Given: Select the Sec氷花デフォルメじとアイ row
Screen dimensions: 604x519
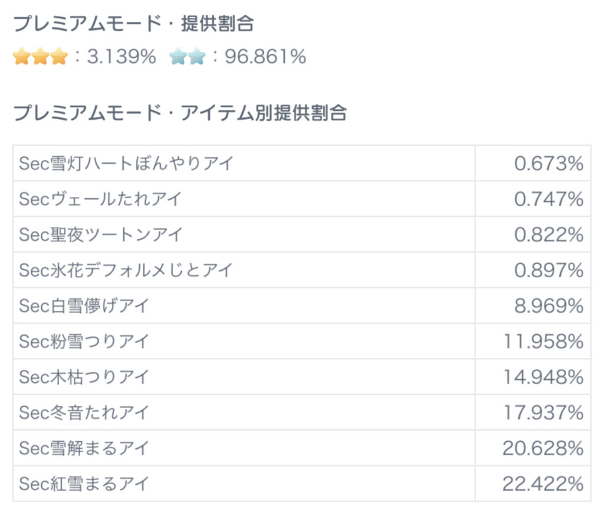Looking at the screenshot, I should (x=127, y=270).
